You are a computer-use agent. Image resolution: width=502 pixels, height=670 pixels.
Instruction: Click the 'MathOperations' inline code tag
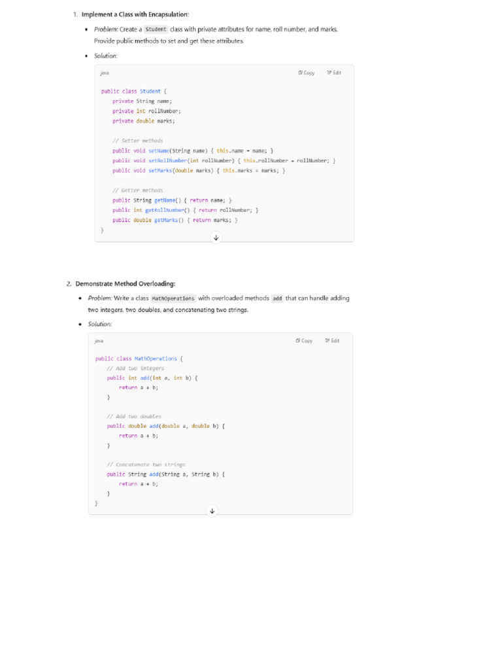tap(173, 298)
